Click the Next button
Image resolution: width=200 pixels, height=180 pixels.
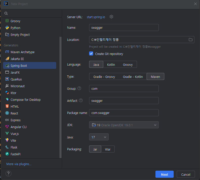tap(164, 174)
